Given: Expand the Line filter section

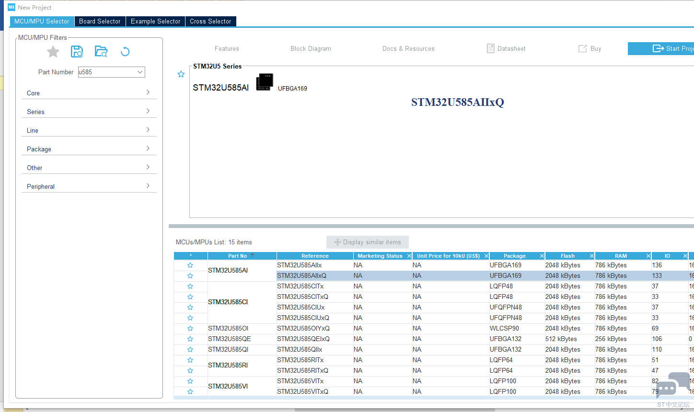Looking at the screenshot, I should pos(89,130).
